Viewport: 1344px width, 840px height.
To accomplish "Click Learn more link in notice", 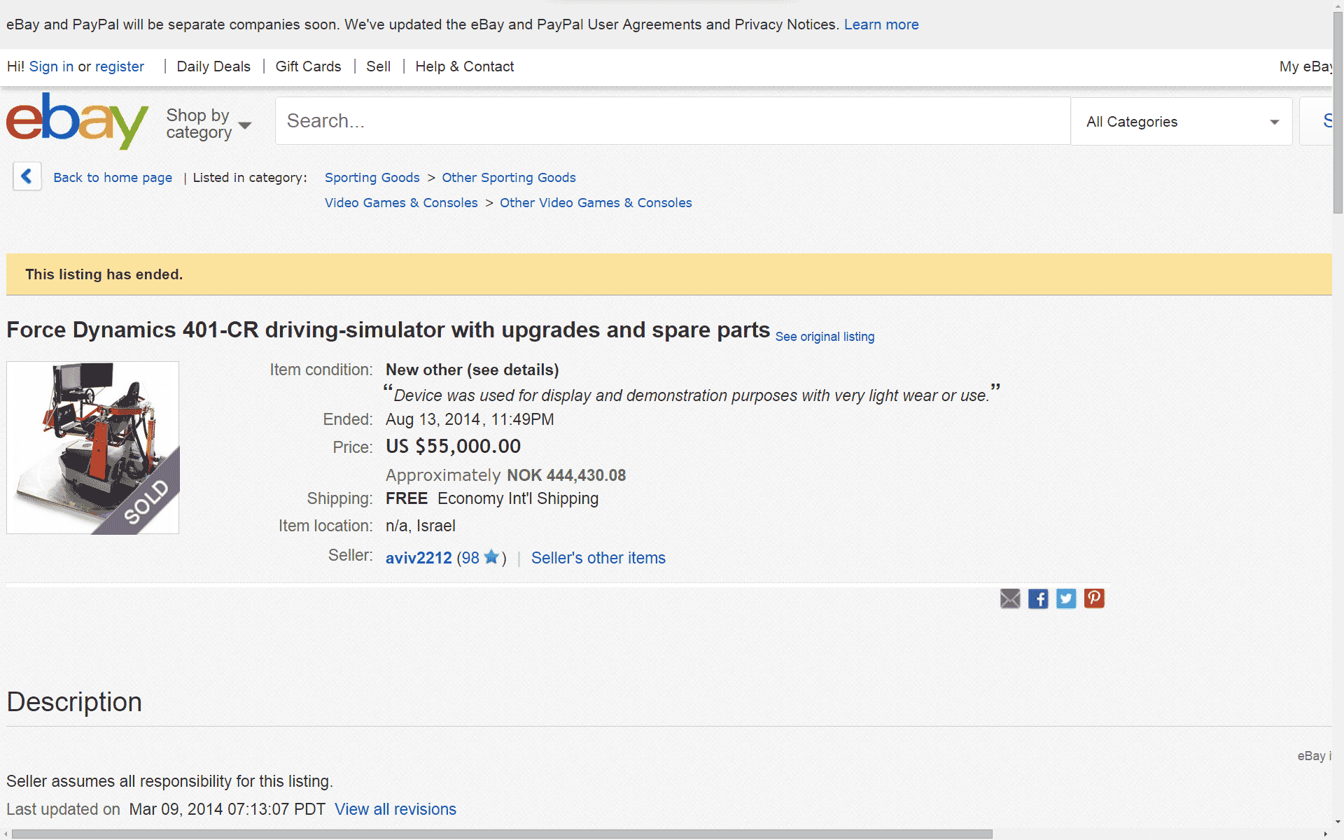I will point(881,24).
